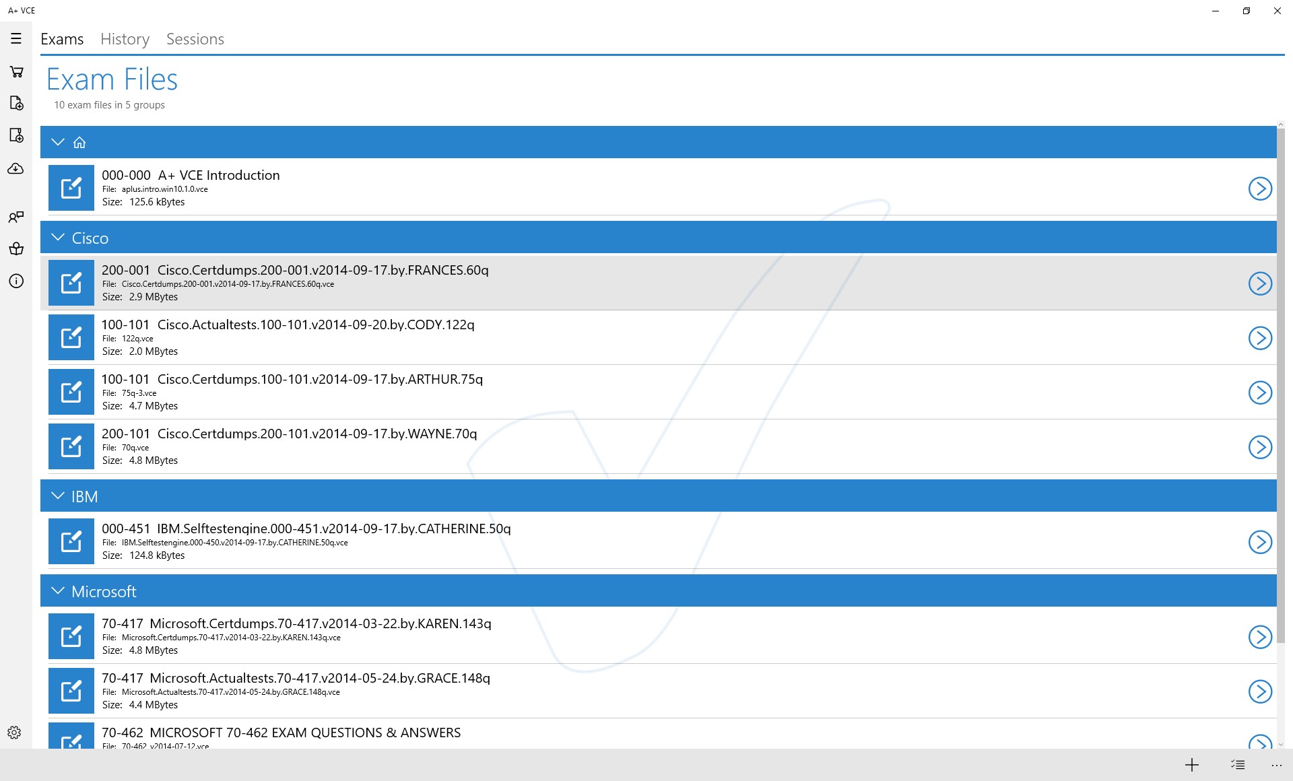Click the shopping cart sidebar icon
This screenshot has height=781, width=1293.
tap(16, 71)
